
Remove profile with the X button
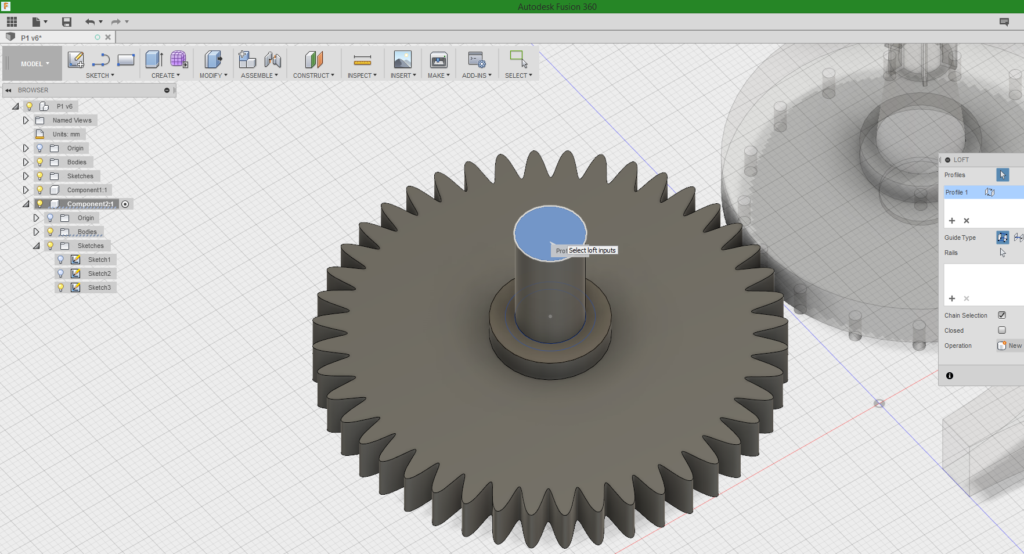click(967, 221)
